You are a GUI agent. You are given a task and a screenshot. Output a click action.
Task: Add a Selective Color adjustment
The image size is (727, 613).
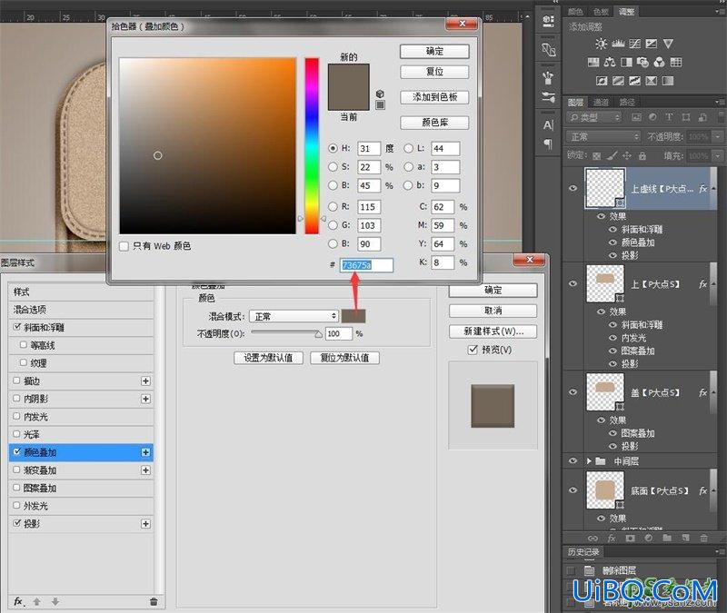point(651,81)
